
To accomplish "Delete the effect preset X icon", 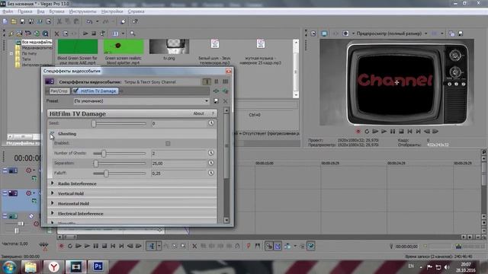I will click(226, 101).
